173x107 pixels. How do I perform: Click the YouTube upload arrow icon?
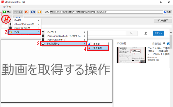pos(146,33)
